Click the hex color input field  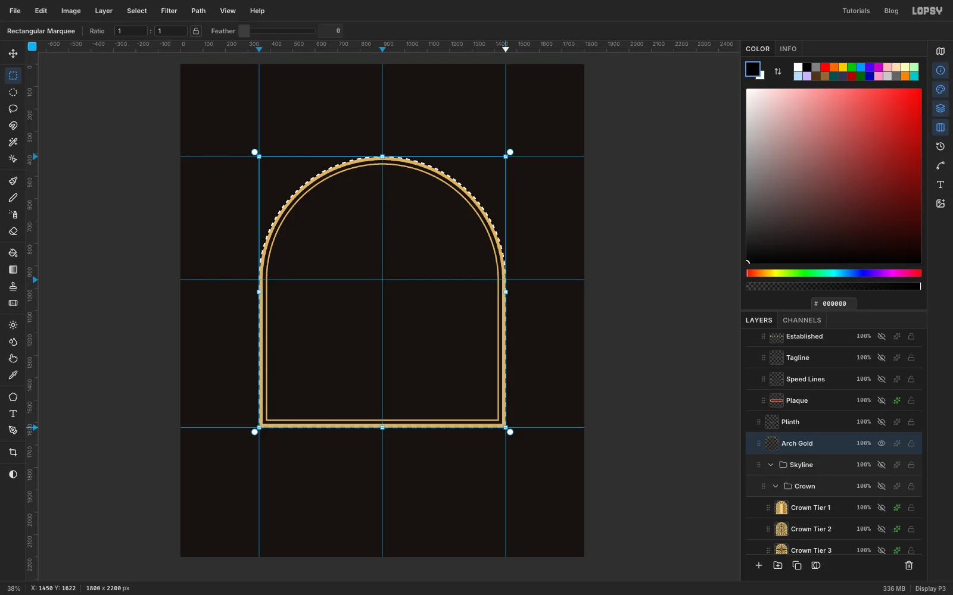(834, 303)
